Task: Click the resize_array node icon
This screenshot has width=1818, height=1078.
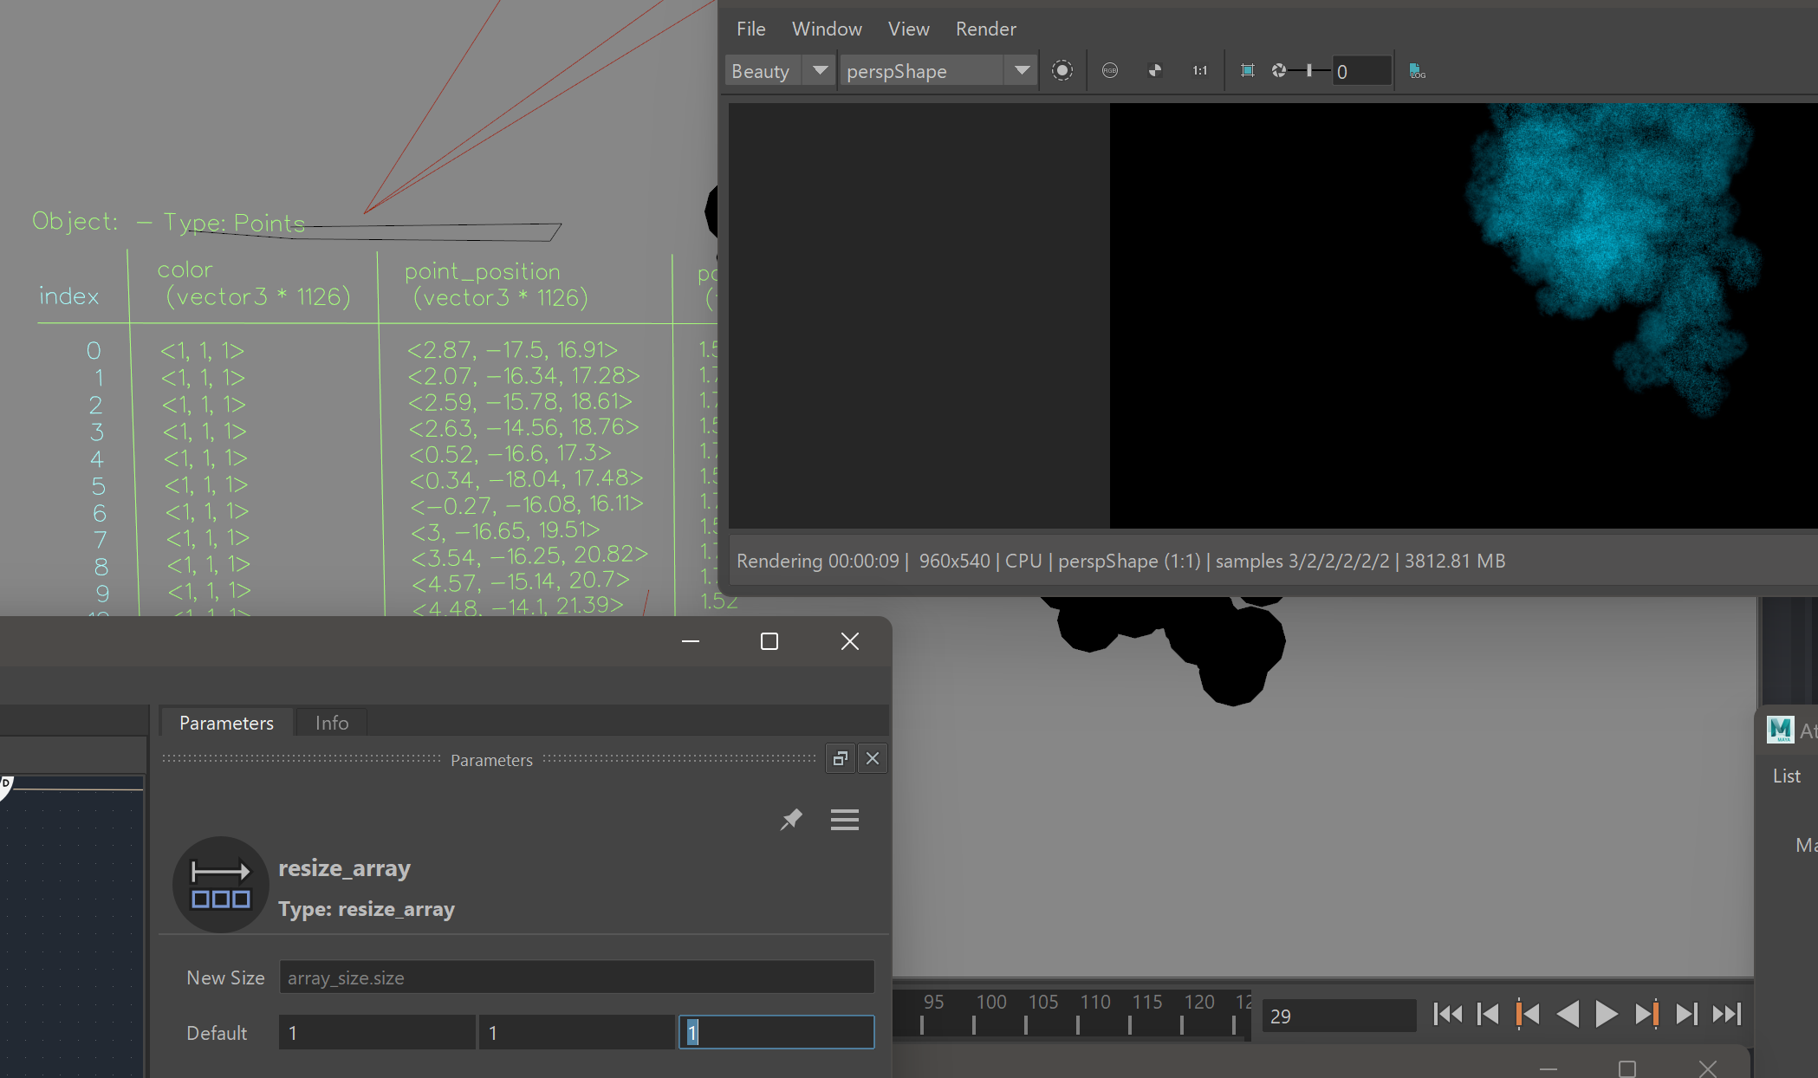Action: click(x=220, y=884)
